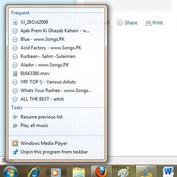Click the back arrow icon for Resume previous list
Screen dimensions: 177x177
click(x=15, y=117)
